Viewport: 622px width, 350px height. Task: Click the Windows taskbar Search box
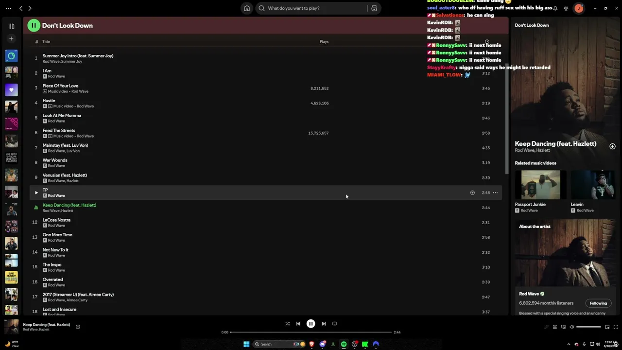tap(279, 344)
